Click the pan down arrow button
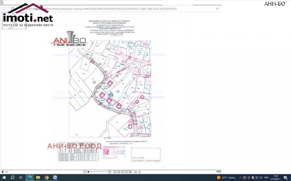The width and height of the screenshot is (291, 181). [x=122, y=172]
